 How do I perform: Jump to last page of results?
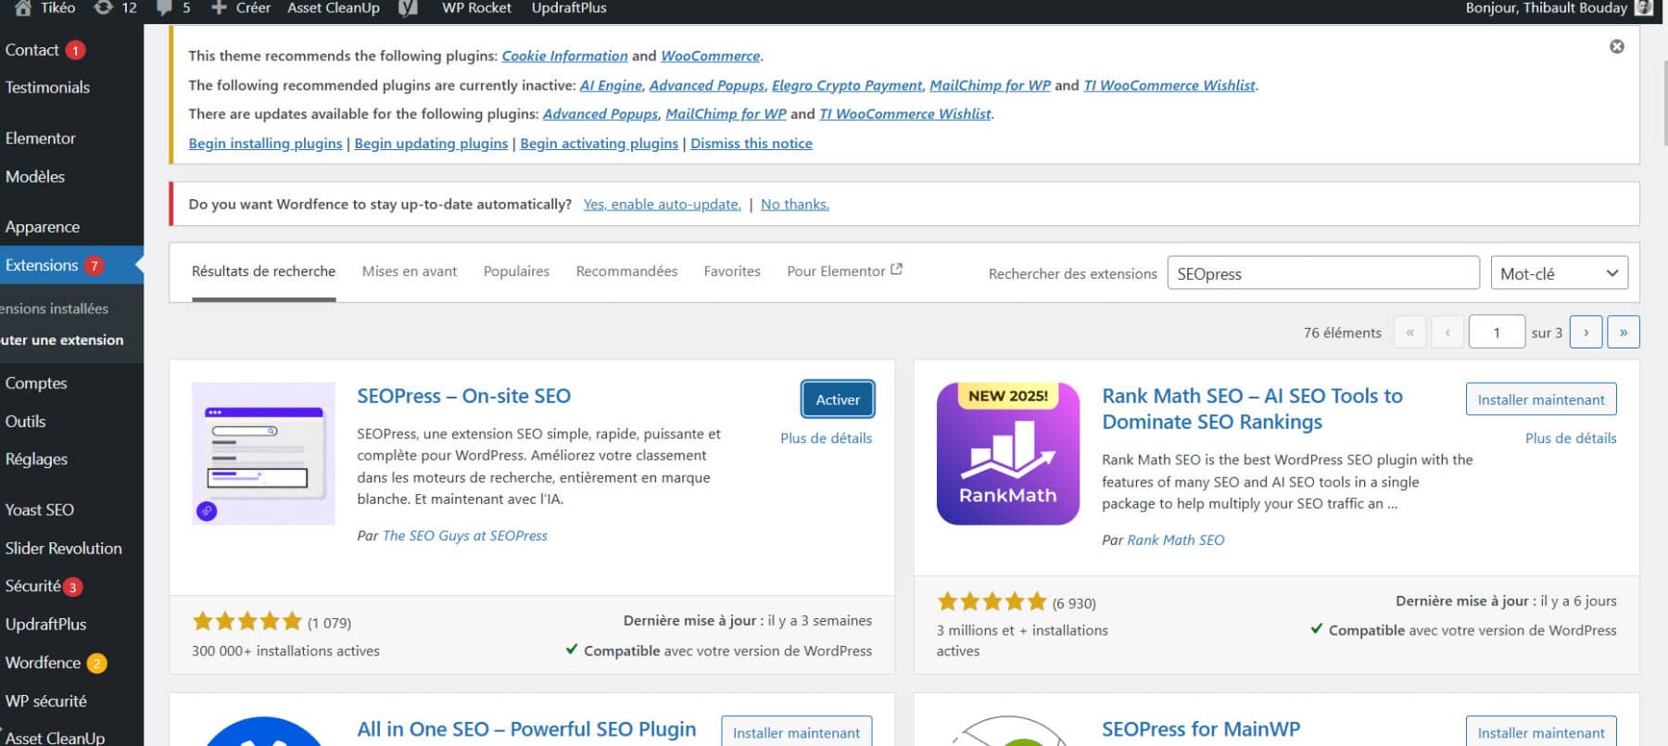(1624, 332)
